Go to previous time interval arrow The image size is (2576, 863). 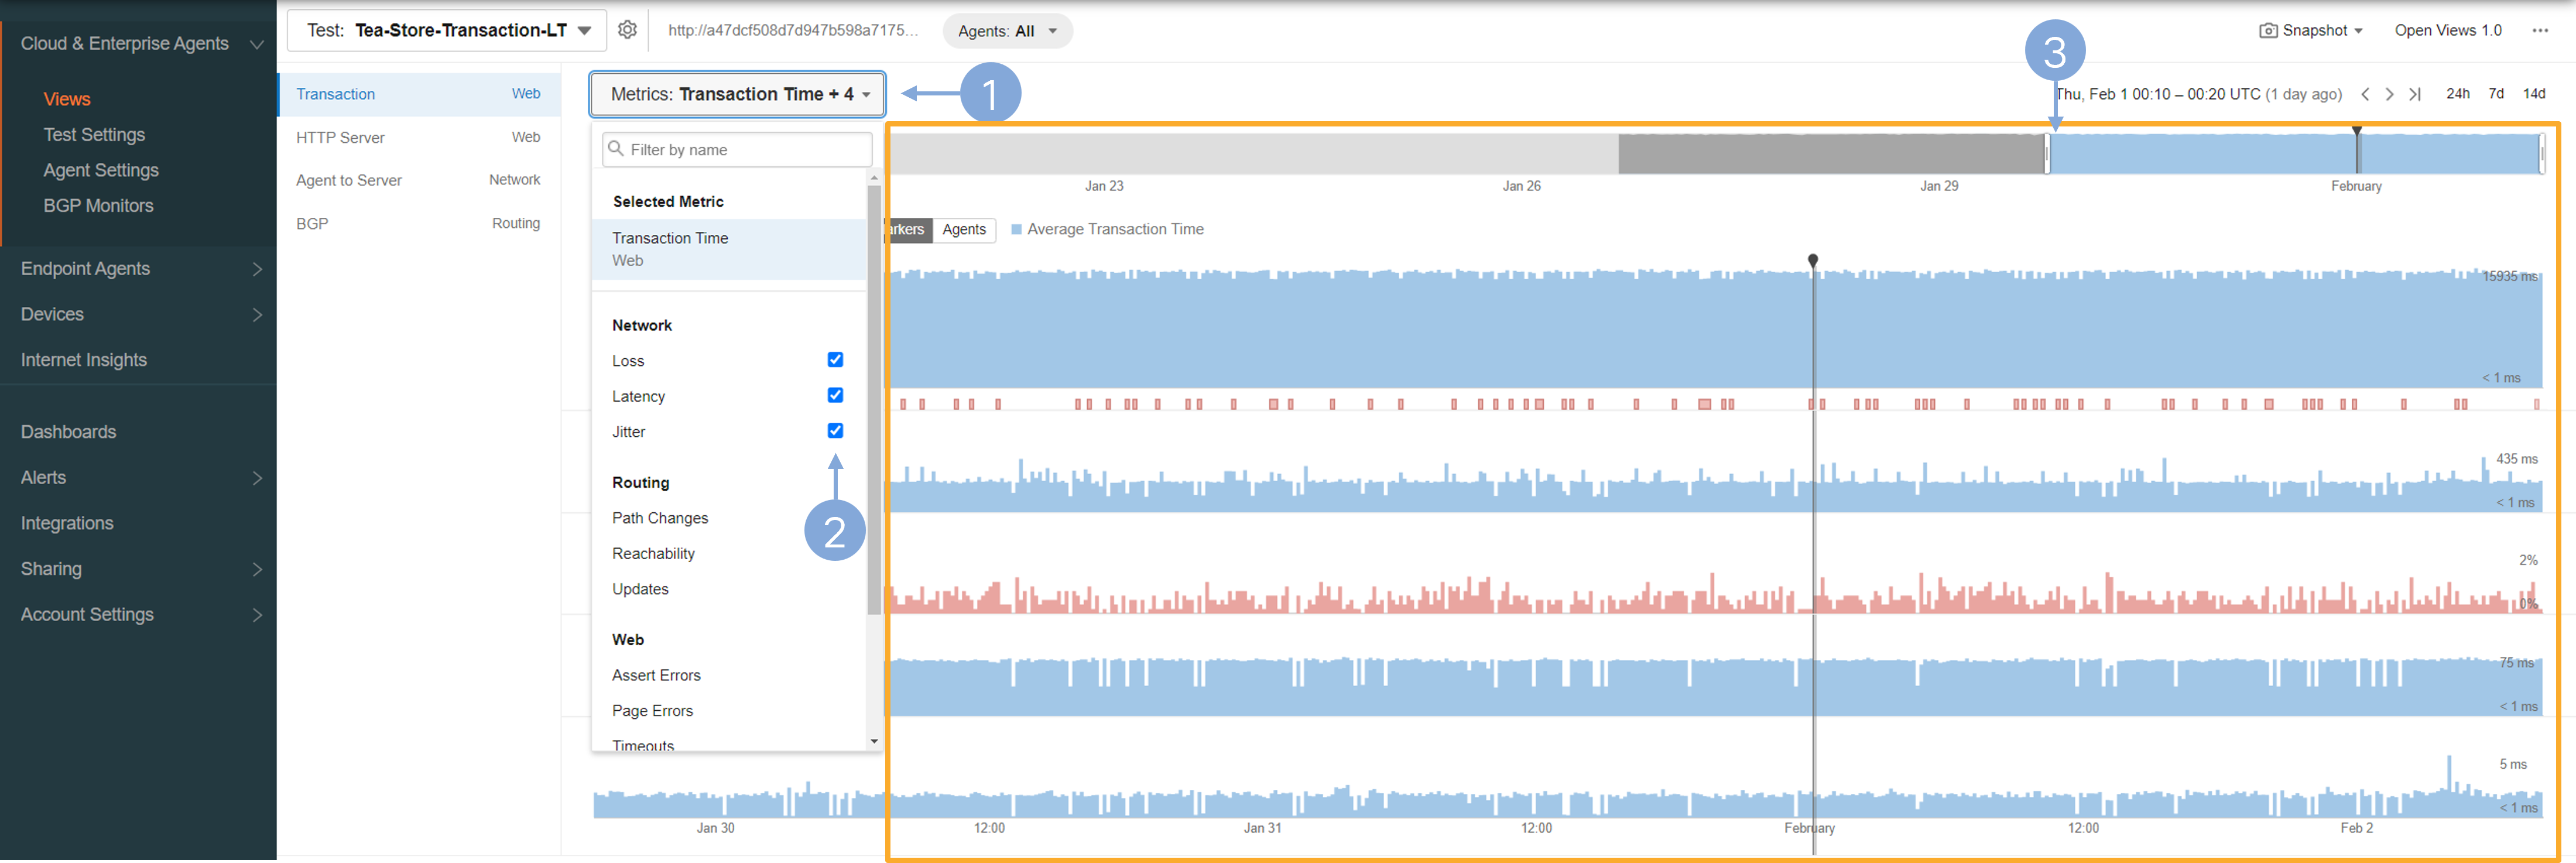[2365, 94]
